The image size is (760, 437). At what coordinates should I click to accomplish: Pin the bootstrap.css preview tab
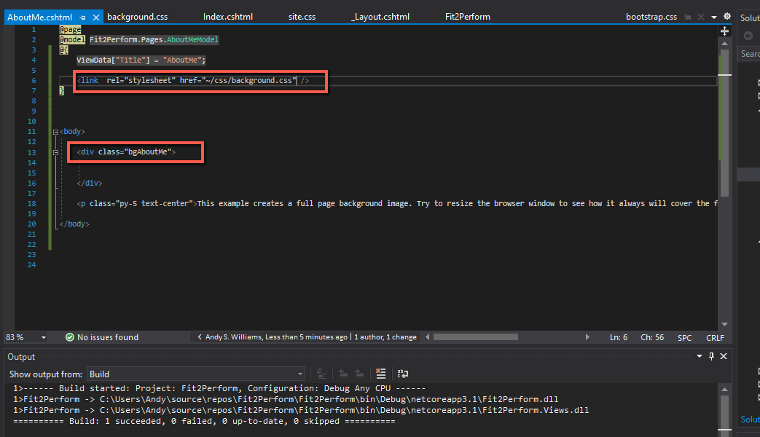point(688,17)
